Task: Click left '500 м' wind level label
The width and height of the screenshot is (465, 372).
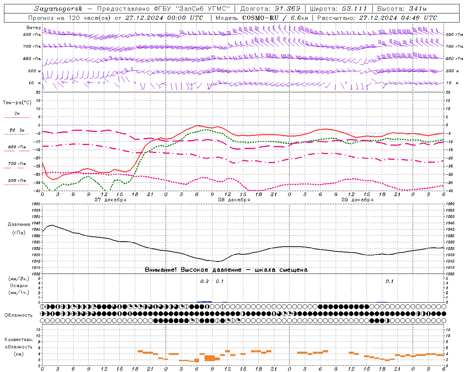Action: [35, 71]
